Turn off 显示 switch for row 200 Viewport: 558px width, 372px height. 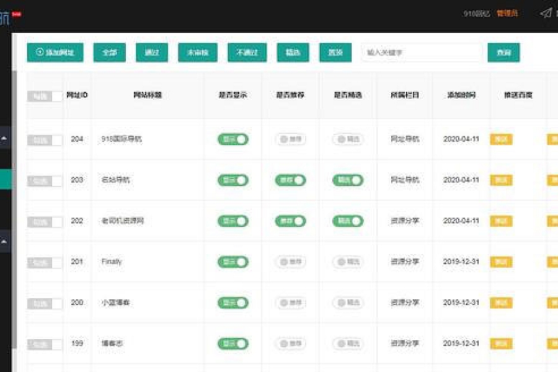(233, 303)
